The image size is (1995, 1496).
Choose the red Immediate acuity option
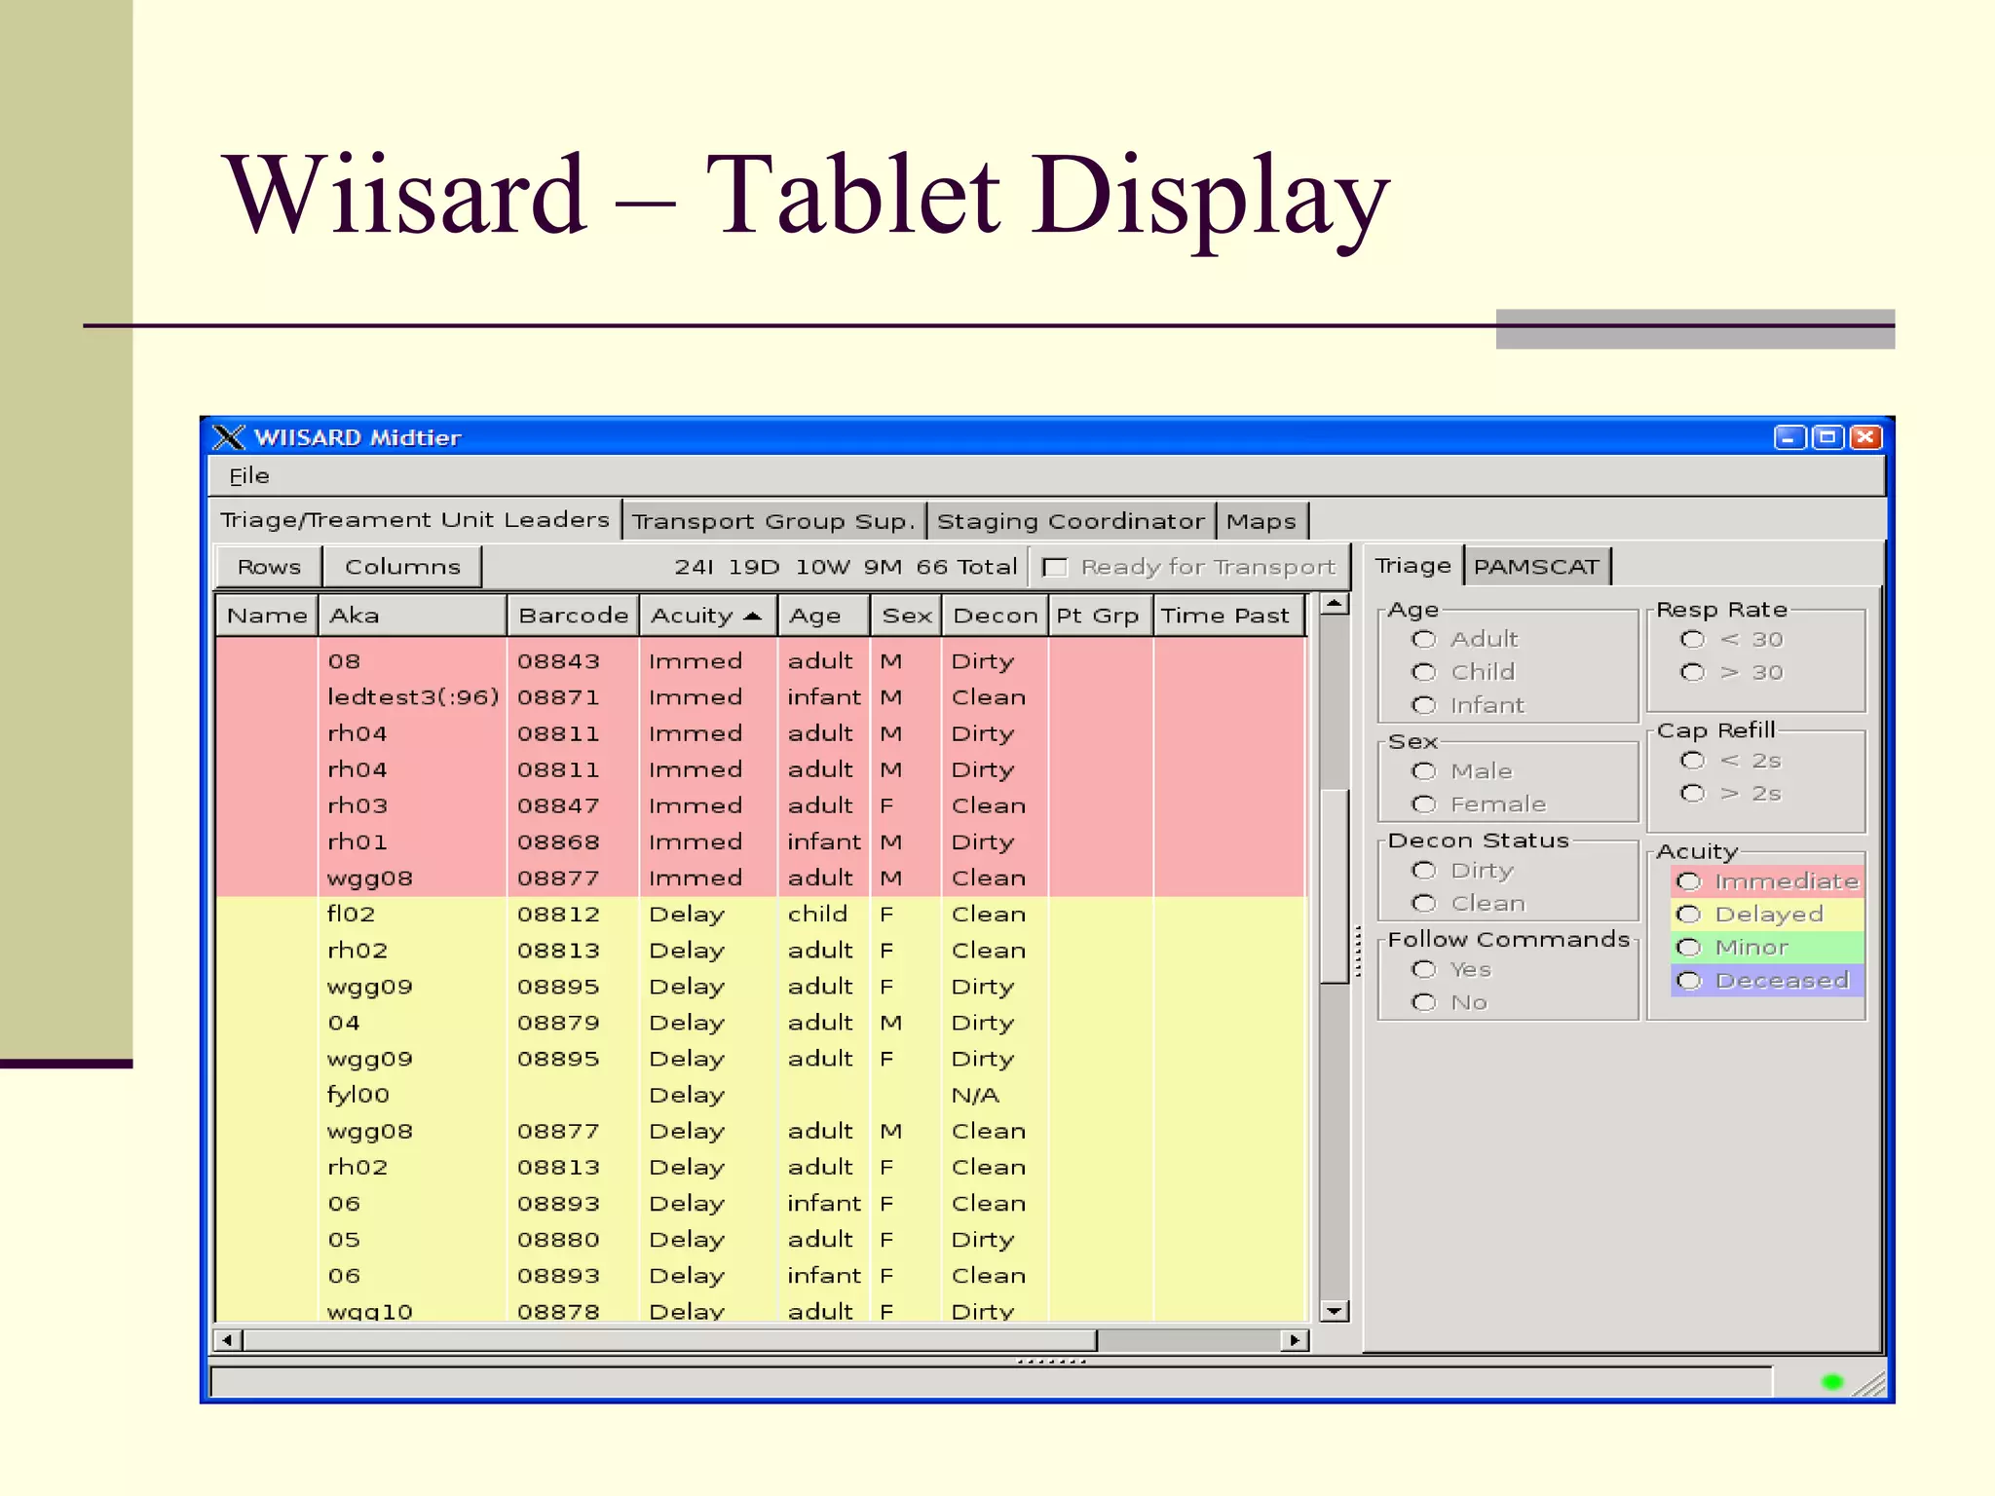[x=1767, y=881]
